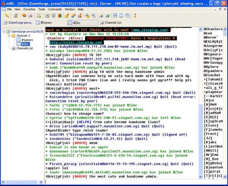Click the nickname list scrollbar thumb
Image resolution: width=228 pixels, height=186 pixels.
[x=225, y=33]
